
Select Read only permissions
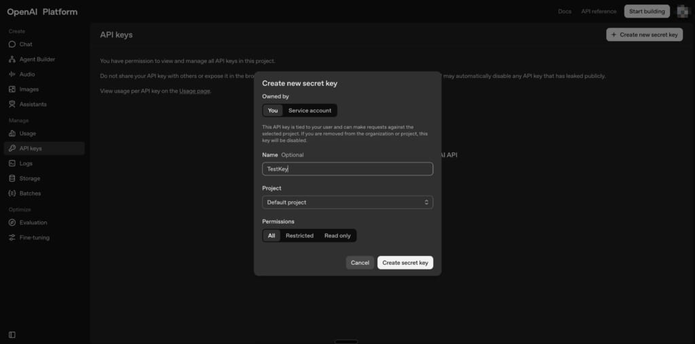[x=337, y=236]
